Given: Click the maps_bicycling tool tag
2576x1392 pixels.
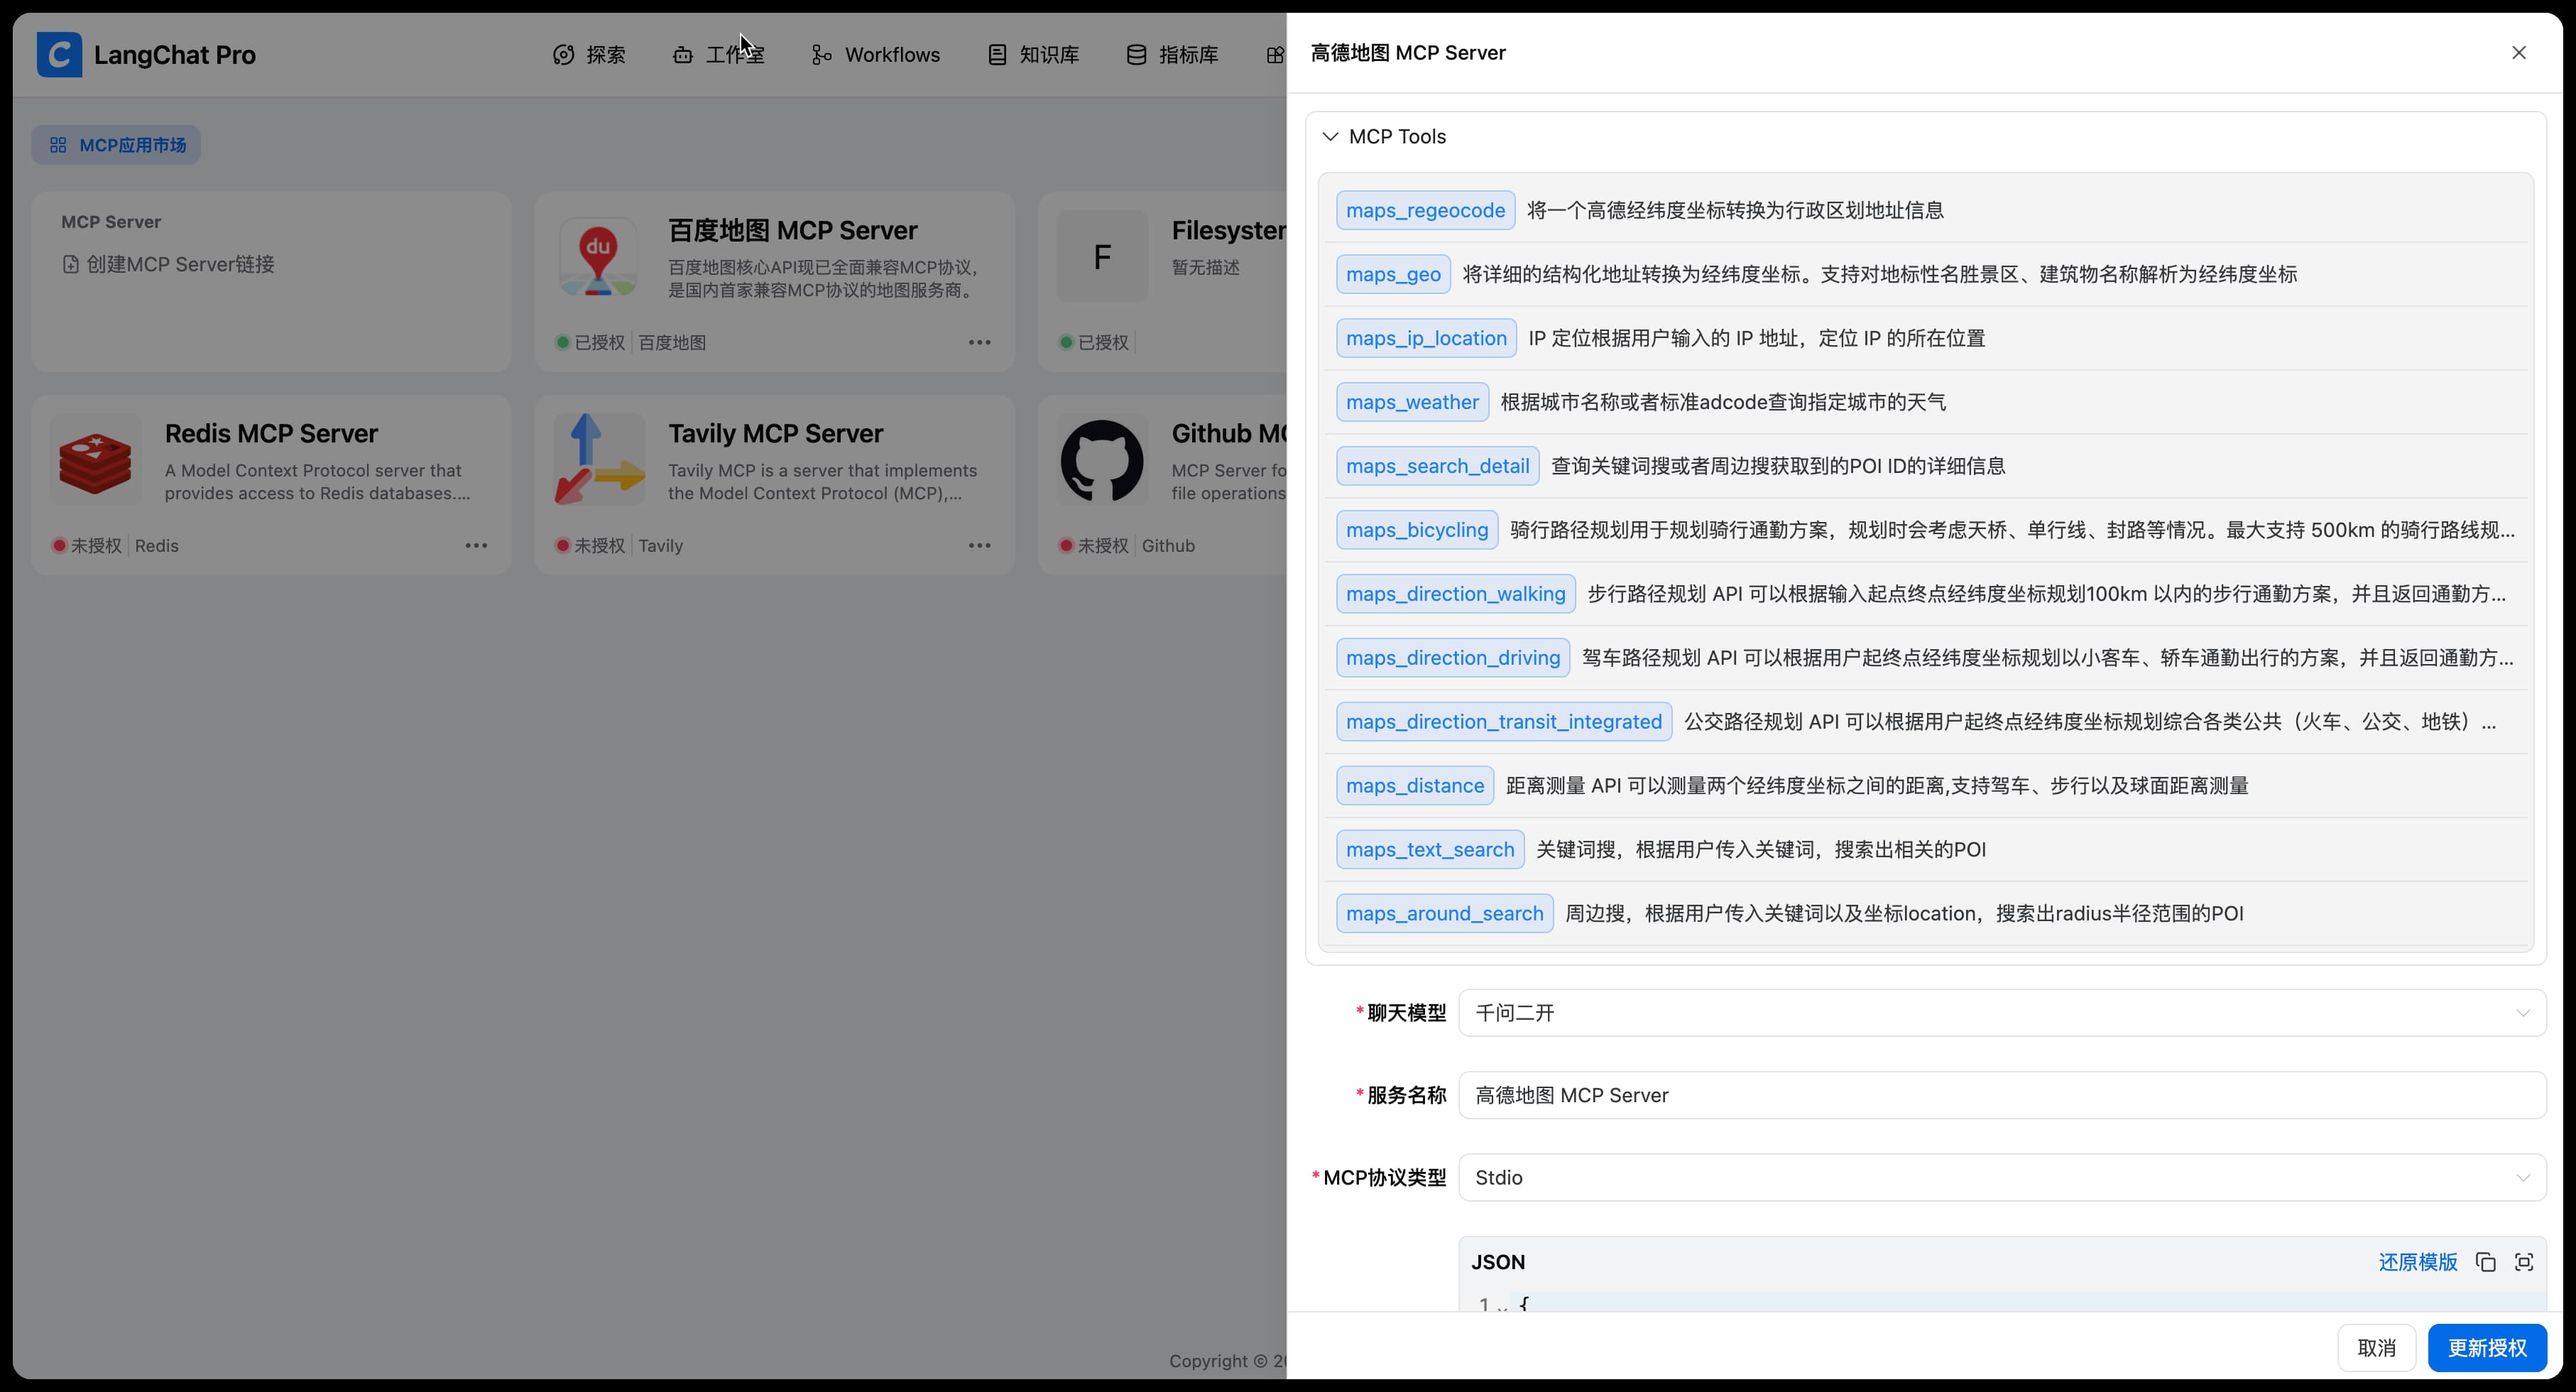Looking at the screenshot, I should [1417, 530].
